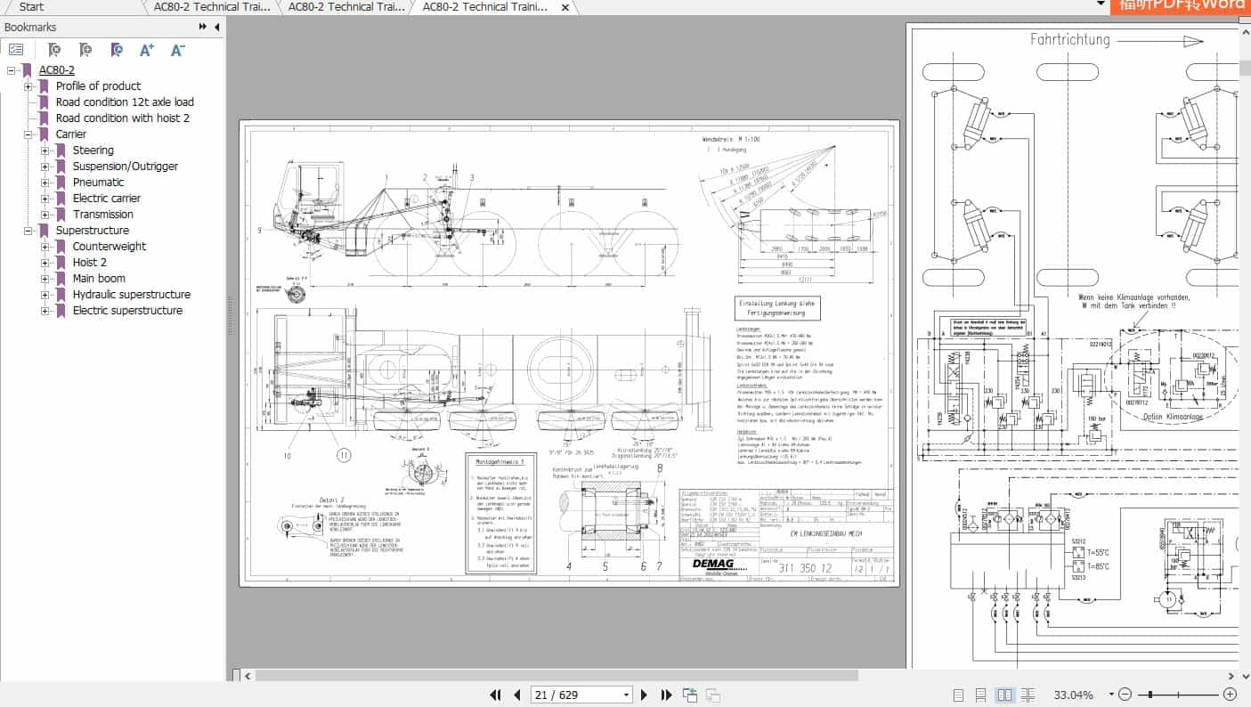
Task: Select the bookmark options icon in Bookmarks panel
Action: tap(16, 49)
